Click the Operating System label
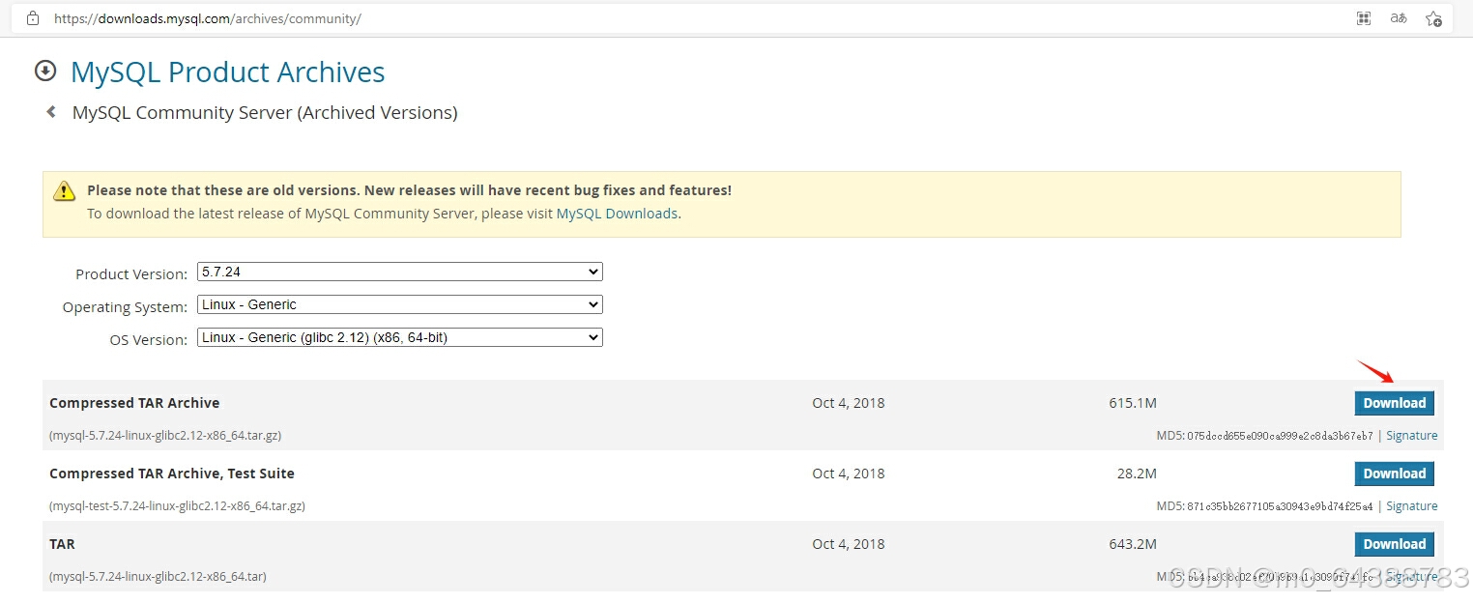Screen dimensions: 1473x603 (125, 307)
